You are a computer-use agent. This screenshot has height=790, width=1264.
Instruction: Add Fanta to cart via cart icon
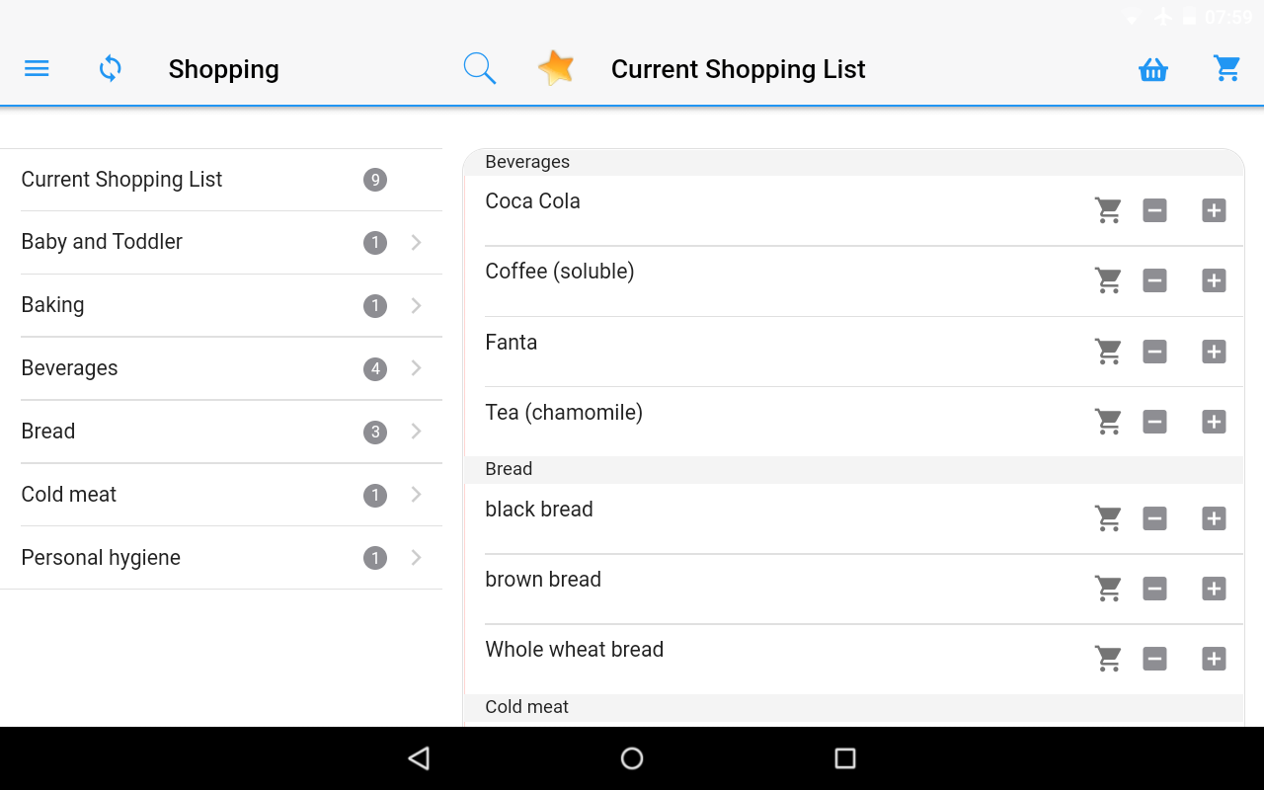(1108, 352)
